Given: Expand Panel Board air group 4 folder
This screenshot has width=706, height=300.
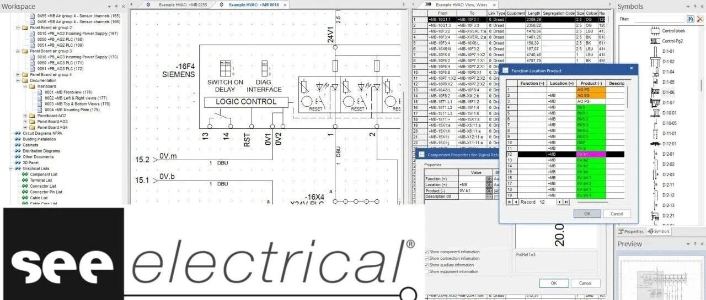Looking at the screenshot, I should [18, 74].
